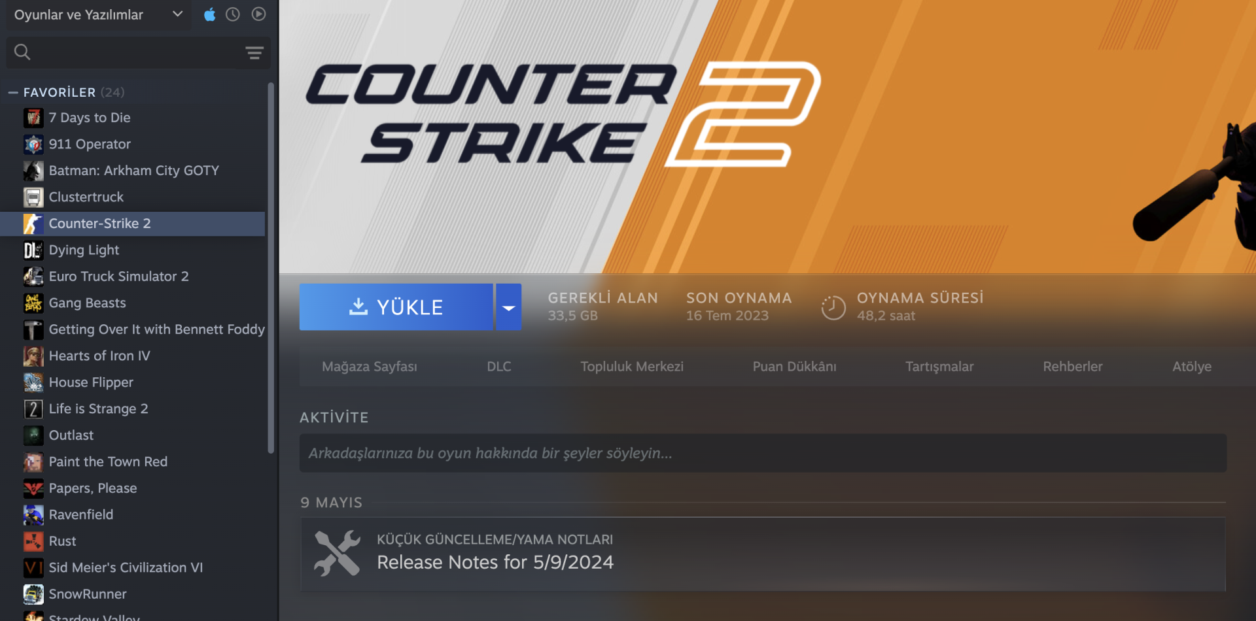Toggle the ready-to-play filter icon
Viewport: 1256px width, 621px height.
pyautogui.click(x=259, y=14)
